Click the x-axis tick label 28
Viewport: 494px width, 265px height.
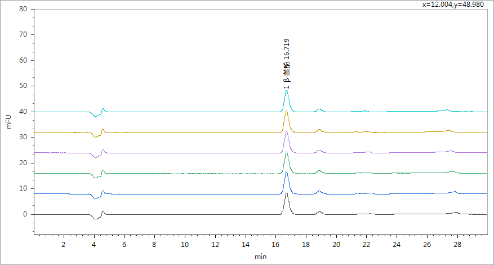click(x=457, y=245)
